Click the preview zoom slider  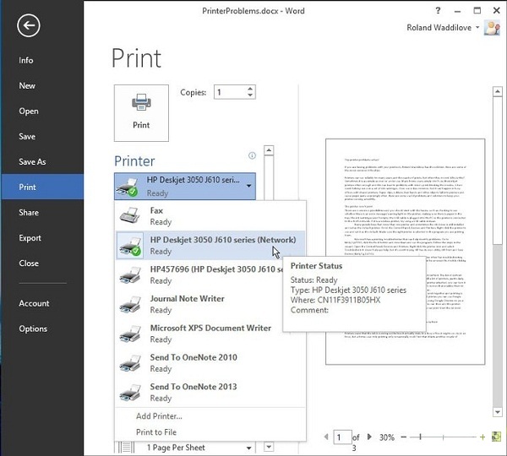[x=441, y=437]
